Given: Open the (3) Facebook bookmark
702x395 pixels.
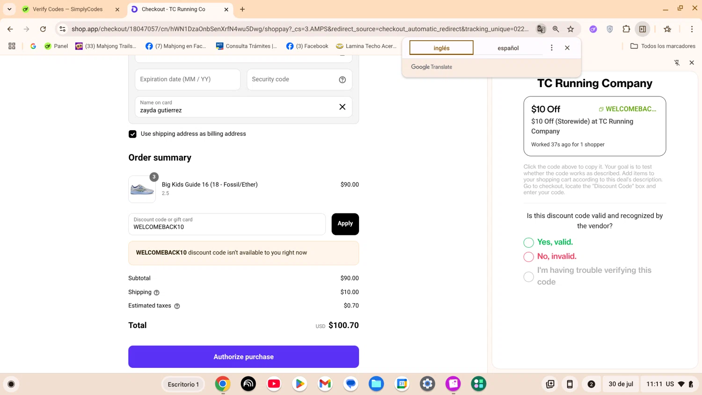Looking at the screenshot, I should click(x=307, y=46).
